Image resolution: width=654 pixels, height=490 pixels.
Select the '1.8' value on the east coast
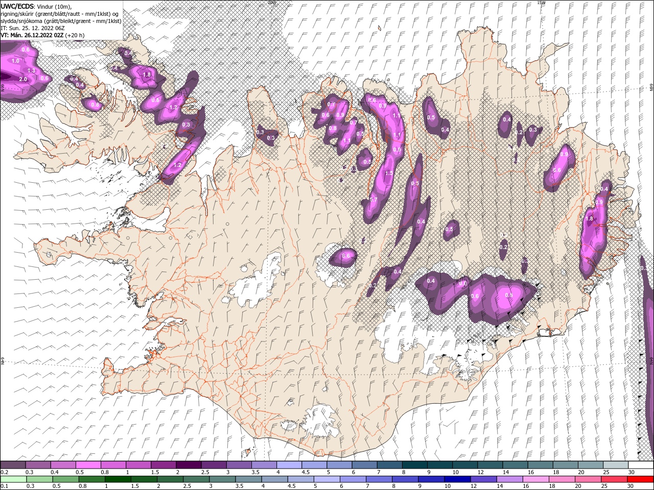(x=589, y=219)
